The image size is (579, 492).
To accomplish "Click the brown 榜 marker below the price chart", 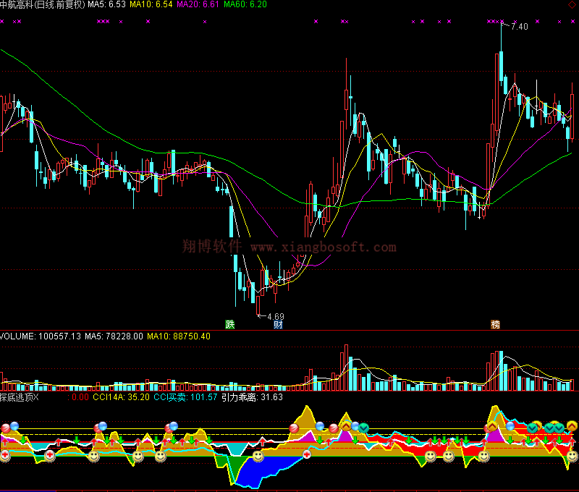I will click(x=495, y=324).
